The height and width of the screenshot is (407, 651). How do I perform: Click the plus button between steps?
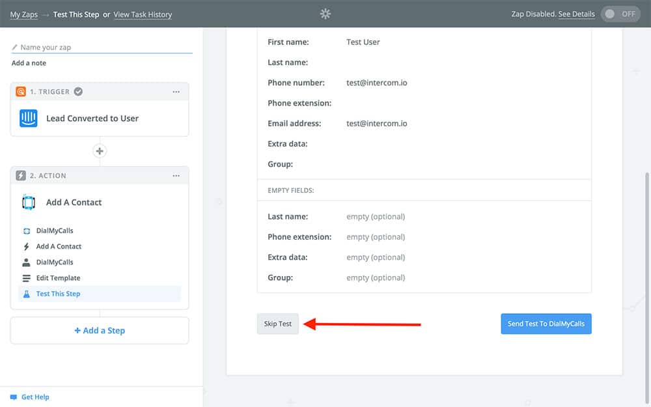(100, 151)
